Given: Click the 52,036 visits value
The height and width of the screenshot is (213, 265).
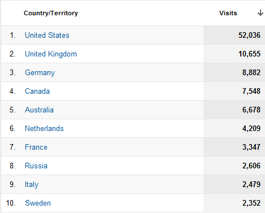Looking at the screenshot, I should point(249,35).
